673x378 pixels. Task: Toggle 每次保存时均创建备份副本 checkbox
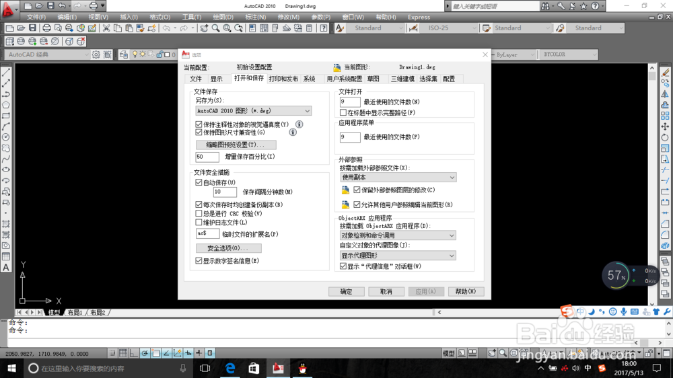[199, 204]
